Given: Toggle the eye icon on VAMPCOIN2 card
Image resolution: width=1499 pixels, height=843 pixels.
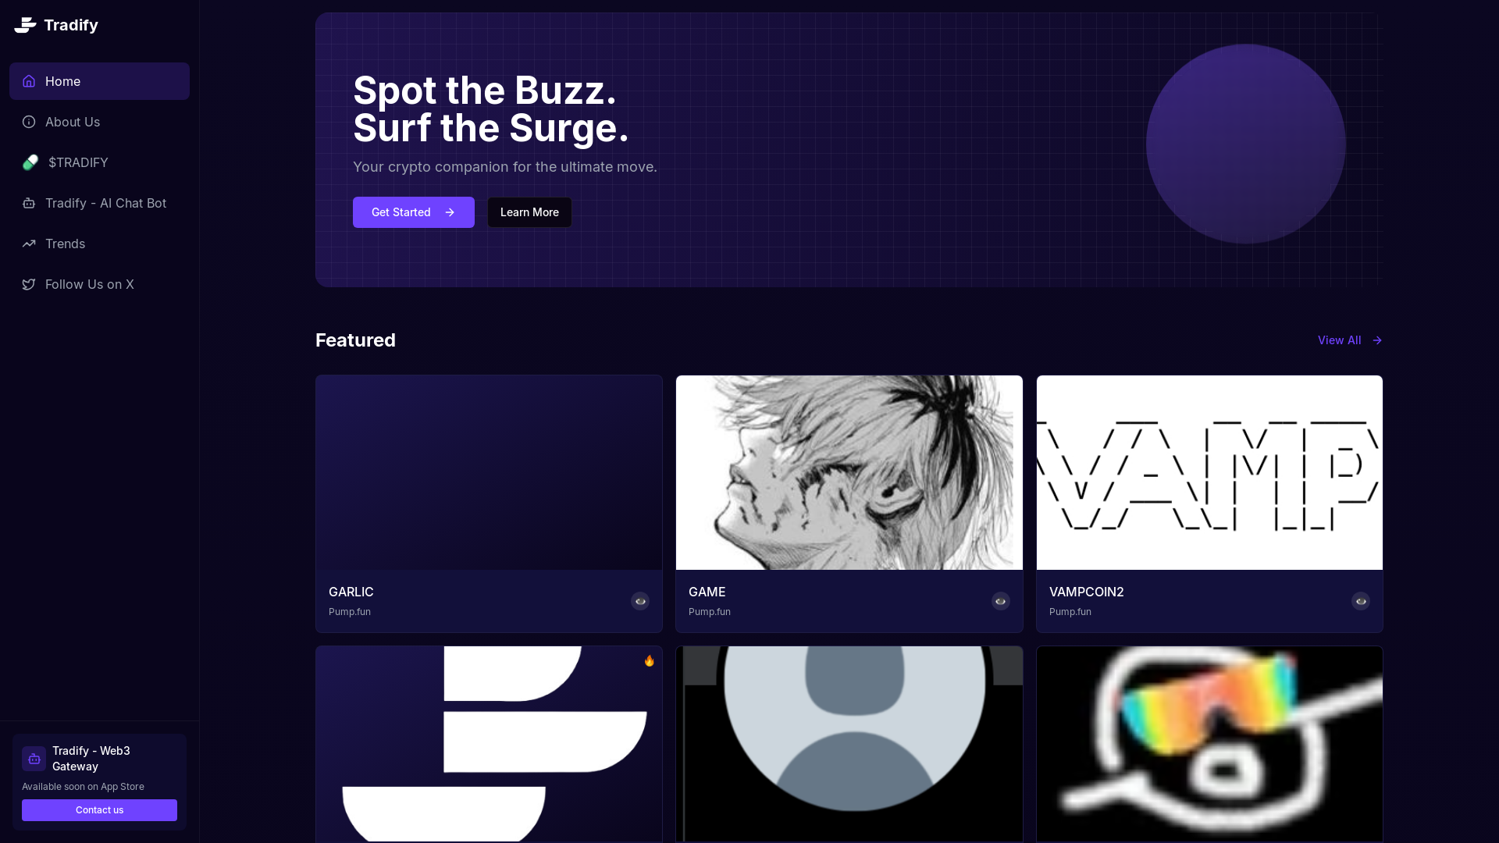Looking at the screenshot, I should (x=1361, y=601).
